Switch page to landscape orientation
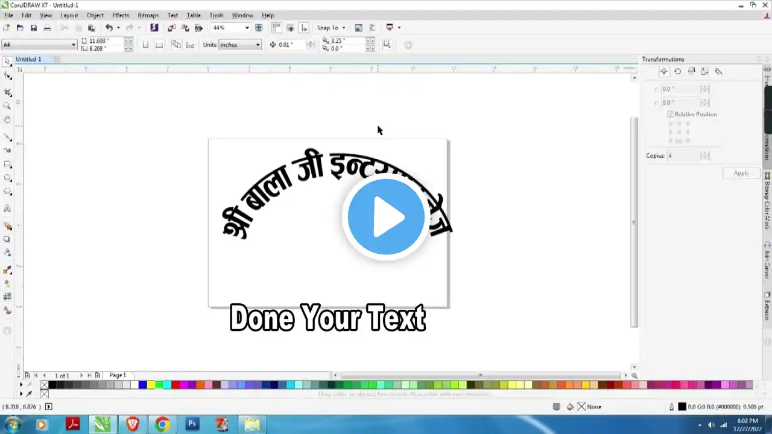772x434 pixels. (x=159, y=45)
